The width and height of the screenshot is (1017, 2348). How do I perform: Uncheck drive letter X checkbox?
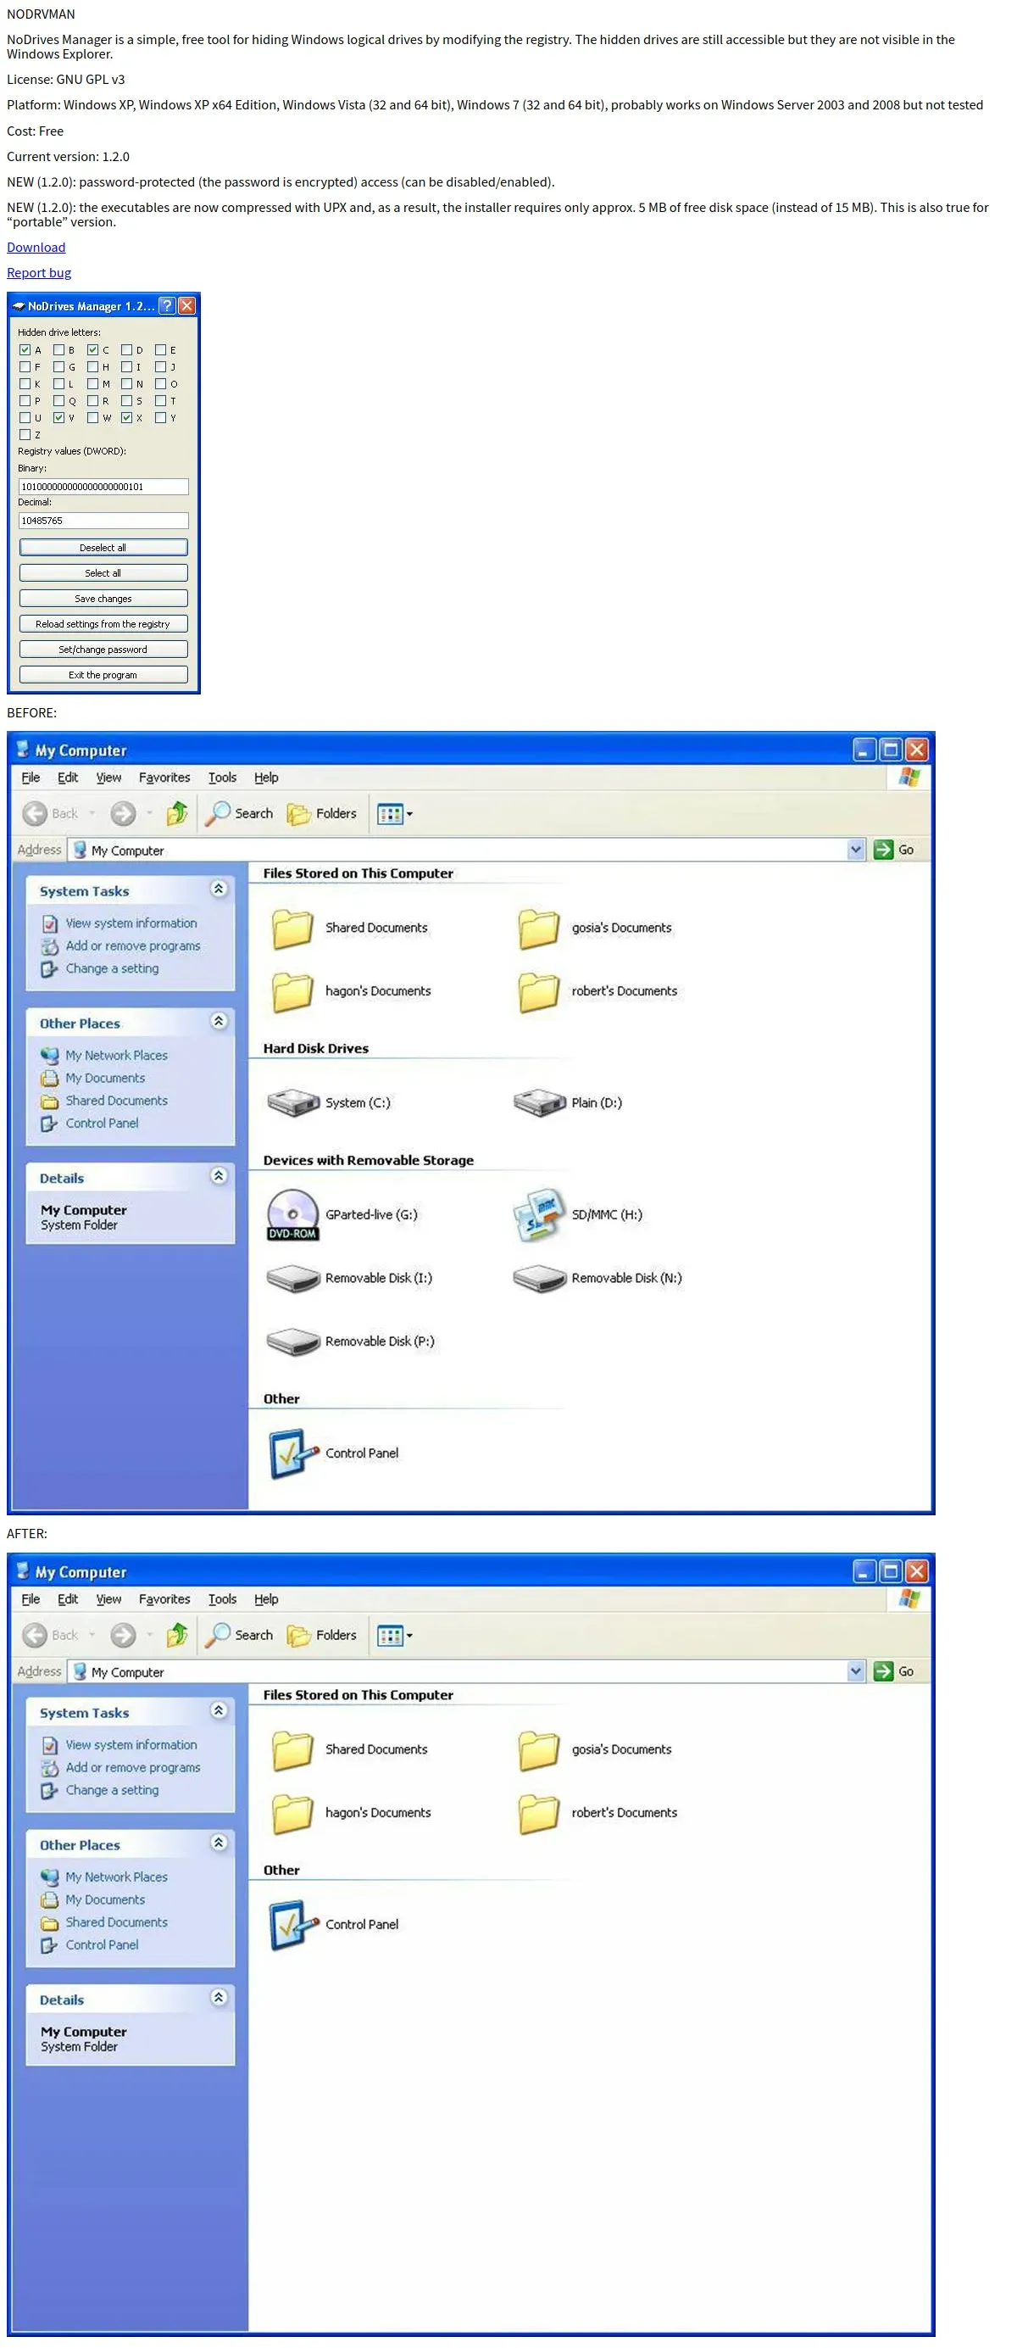[x=126, y=418]
